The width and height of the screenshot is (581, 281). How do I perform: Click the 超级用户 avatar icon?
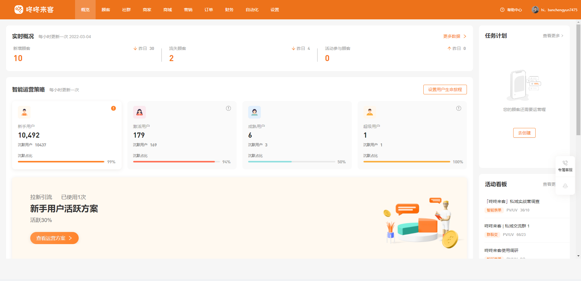pos(370,112)
